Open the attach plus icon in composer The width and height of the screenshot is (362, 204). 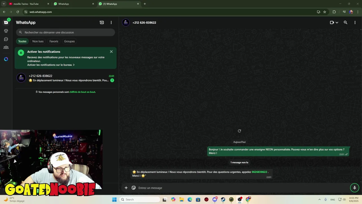126,188
